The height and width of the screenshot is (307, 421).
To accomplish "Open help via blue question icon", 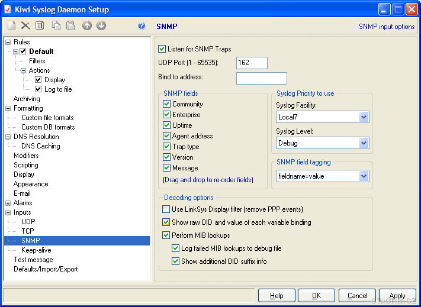I will click(x=142, y=26).
